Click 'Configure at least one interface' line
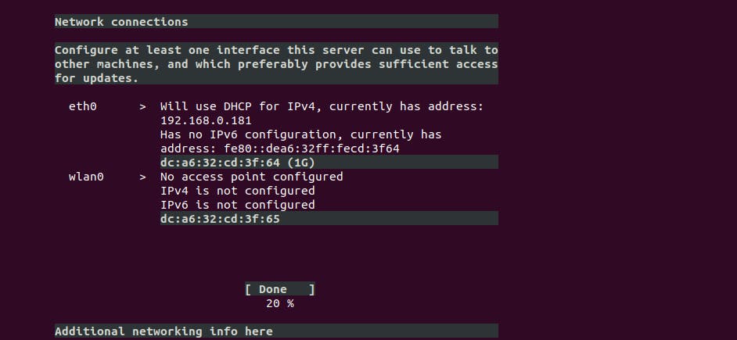Screen dimensions: 737x340 pyautogui.click(x=275, y=50)
